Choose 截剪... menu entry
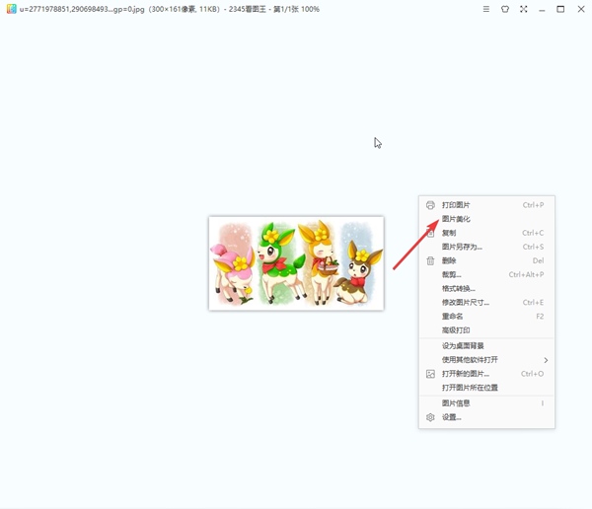Screen dimensions: 592x509 (451, 274)
